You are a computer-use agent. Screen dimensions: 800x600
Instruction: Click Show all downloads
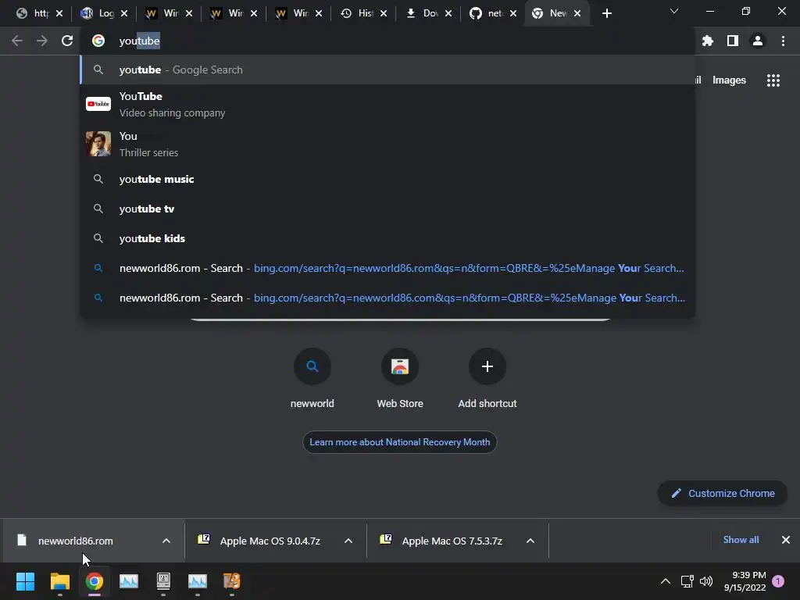pos(741,540)
